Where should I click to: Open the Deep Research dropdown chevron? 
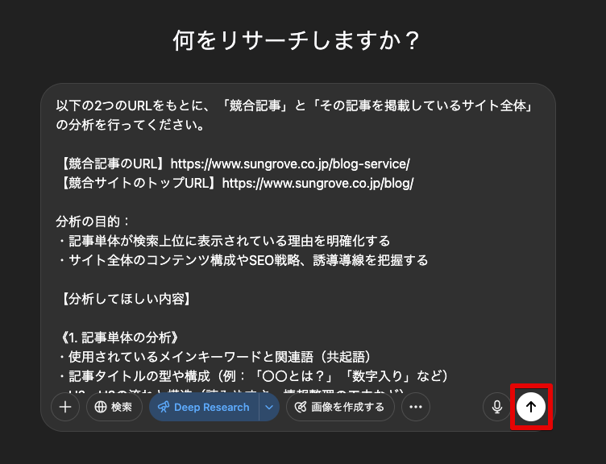(x=269, y=407)
